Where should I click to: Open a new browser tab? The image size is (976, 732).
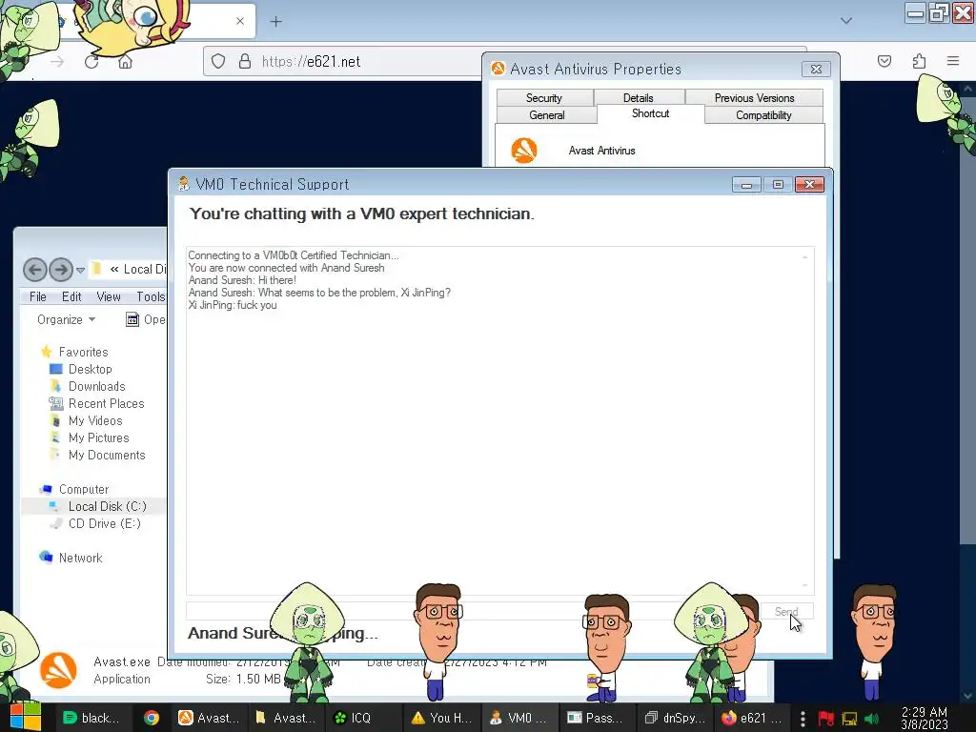coord(276,21)
